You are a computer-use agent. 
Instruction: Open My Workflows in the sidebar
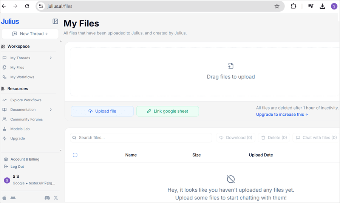tap(22, 77)
